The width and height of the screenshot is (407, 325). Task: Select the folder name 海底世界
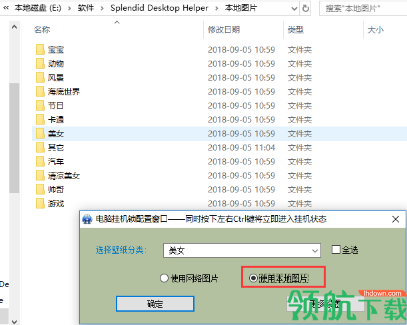64,92
